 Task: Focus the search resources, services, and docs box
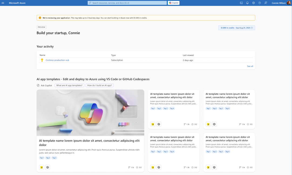(127, 3)
